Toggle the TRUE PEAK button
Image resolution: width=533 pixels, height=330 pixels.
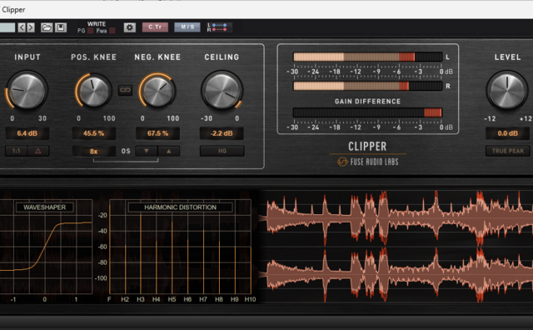[508, 151]
